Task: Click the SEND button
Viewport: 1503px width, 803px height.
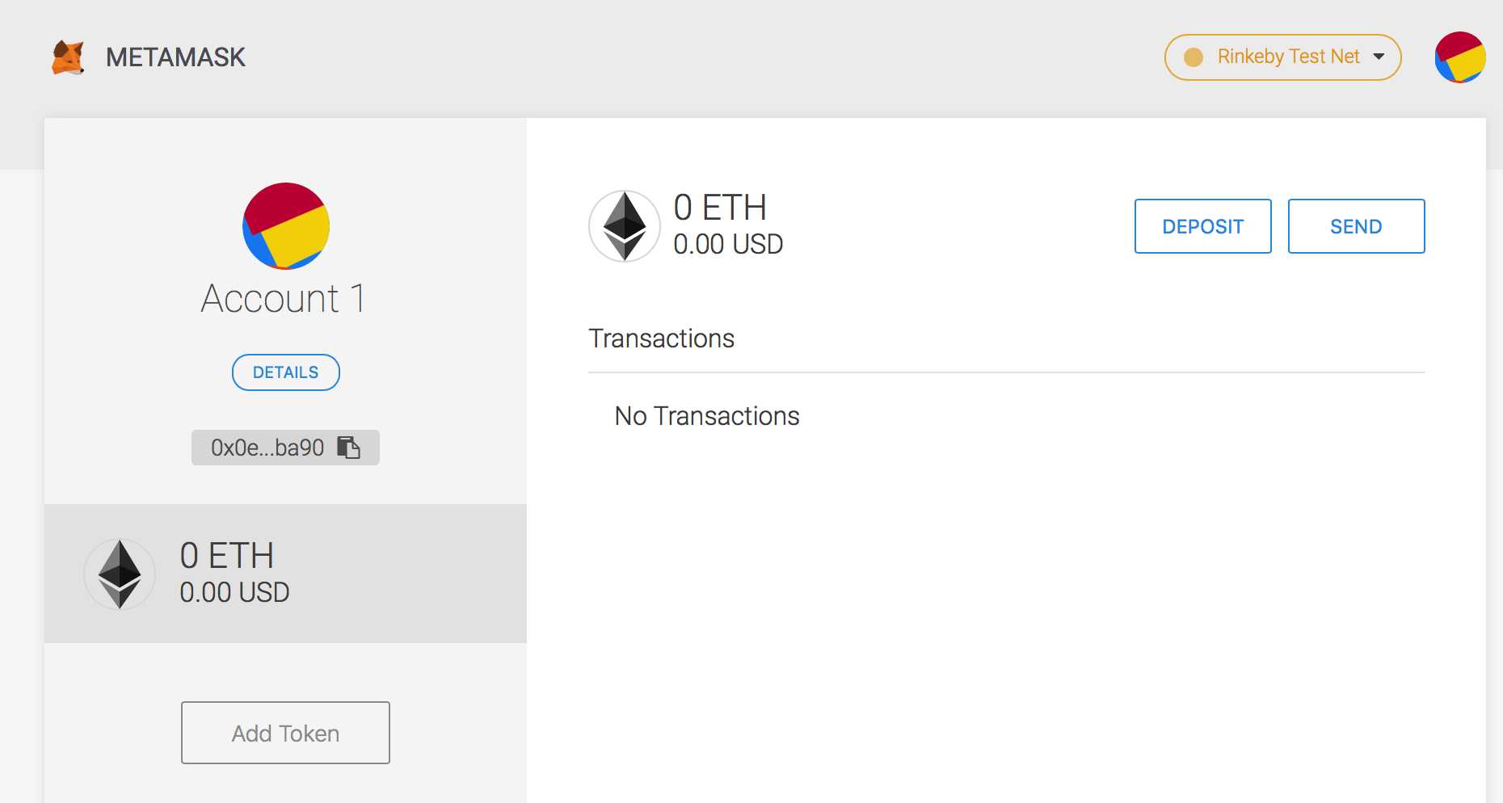Action: (1356, 226)
